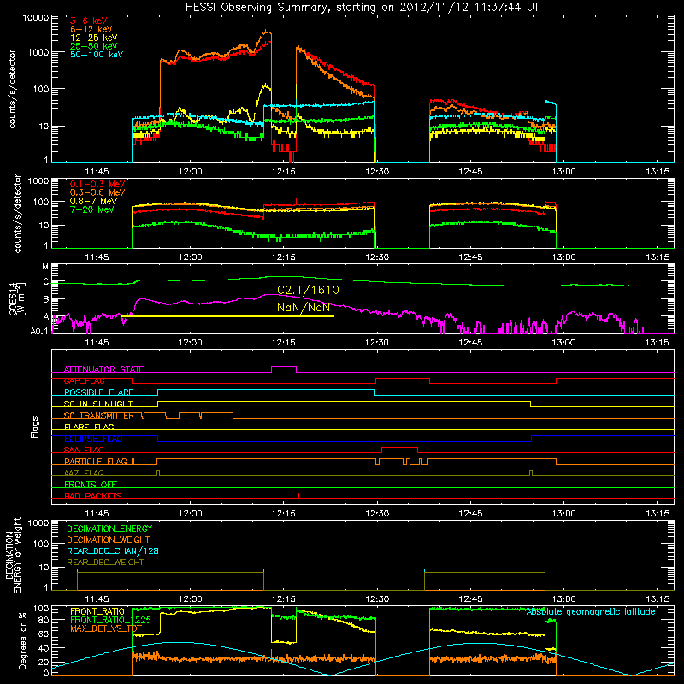Select the 12-25 keV legend label
This screenshot has width=684, height=684.
pos(94,38)
